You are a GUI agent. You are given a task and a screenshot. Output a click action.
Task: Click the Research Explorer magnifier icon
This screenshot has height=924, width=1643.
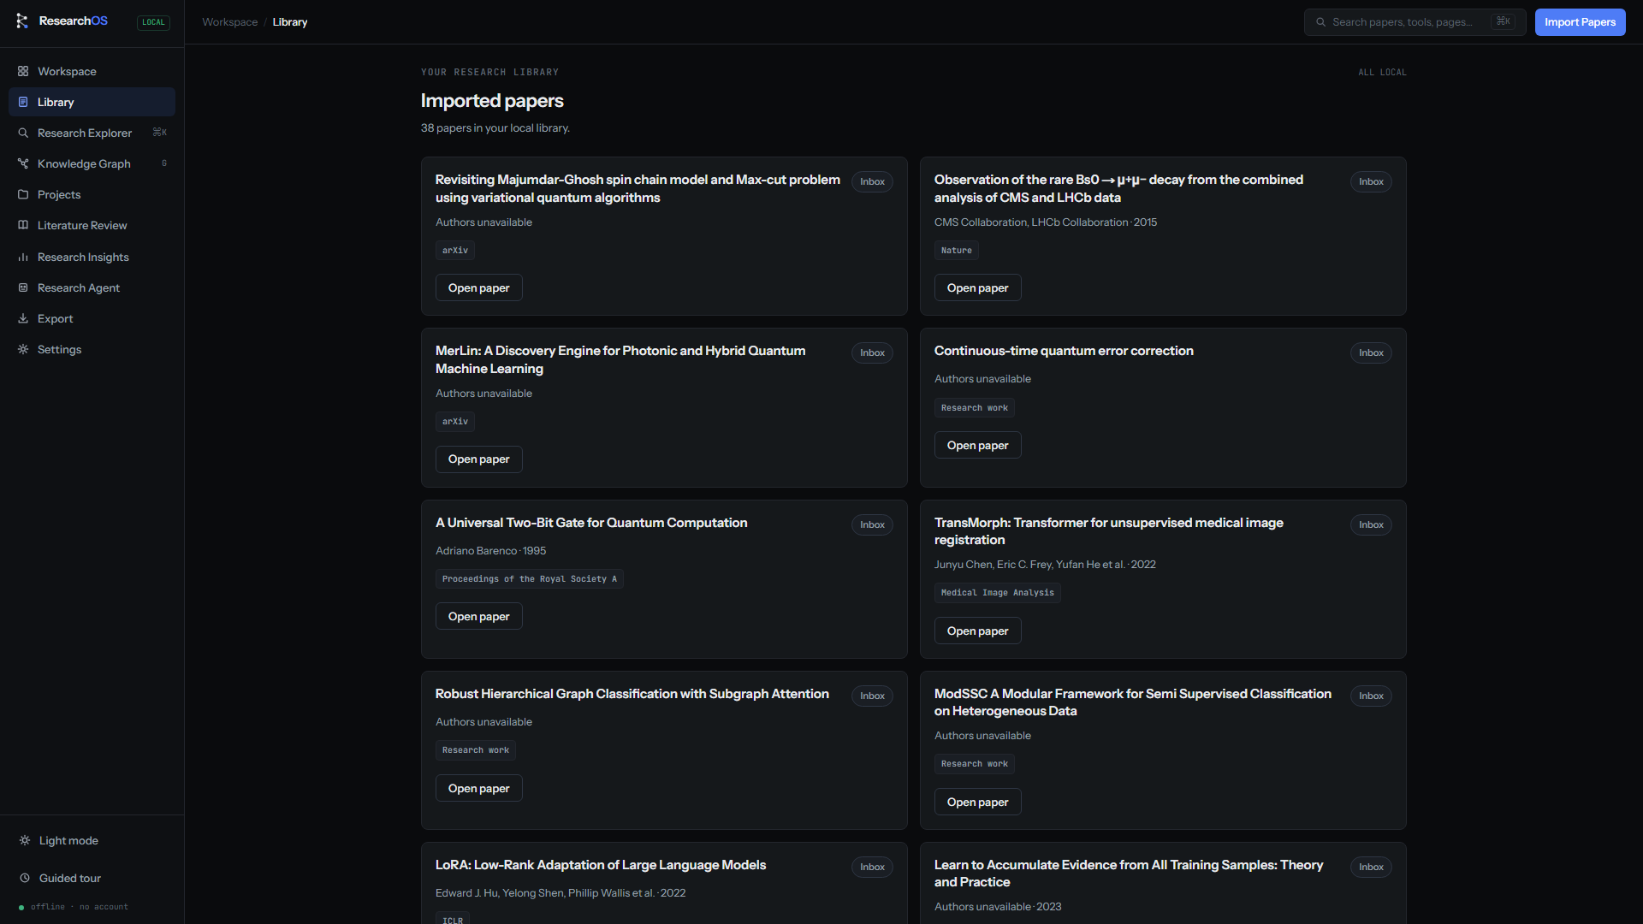point(23,133)
